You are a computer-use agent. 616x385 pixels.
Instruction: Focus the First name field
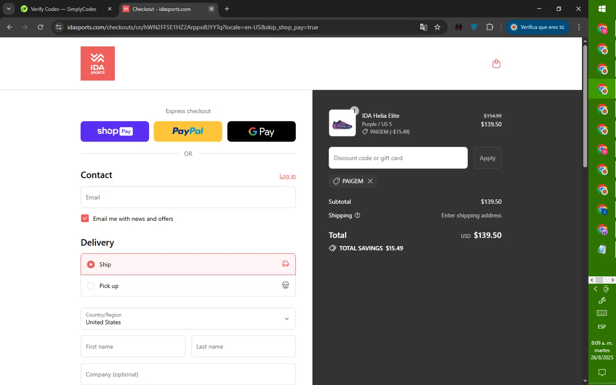(133, 346)
